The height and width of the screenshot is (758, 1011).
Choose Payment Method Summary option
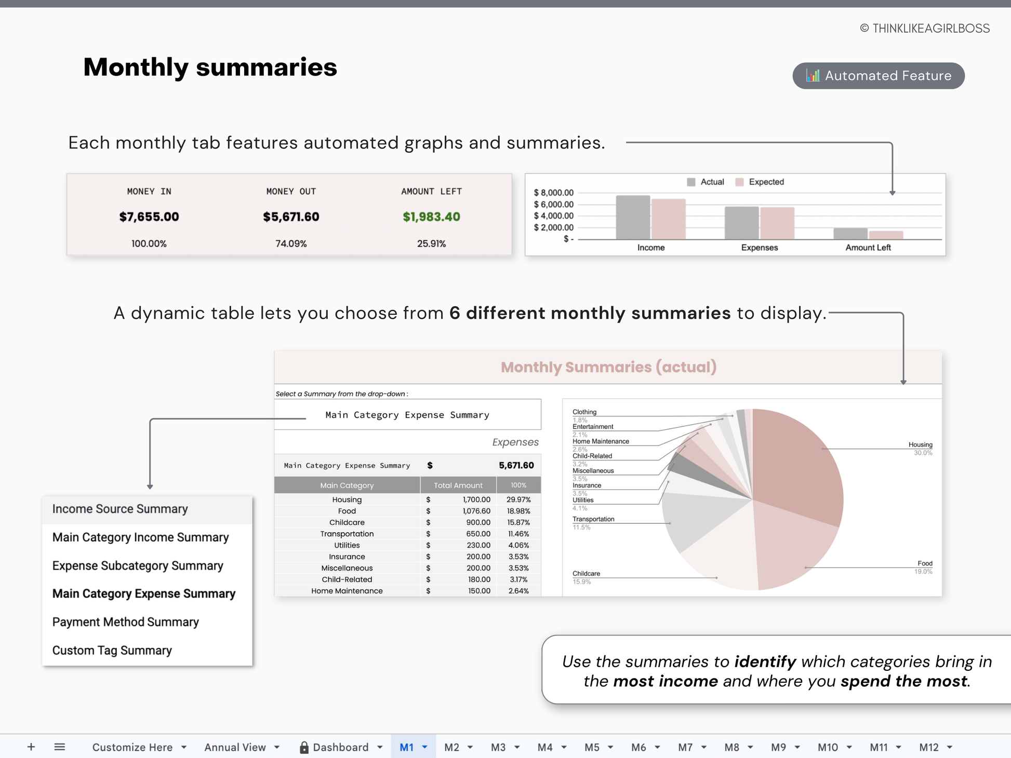[x=126, y=622]
